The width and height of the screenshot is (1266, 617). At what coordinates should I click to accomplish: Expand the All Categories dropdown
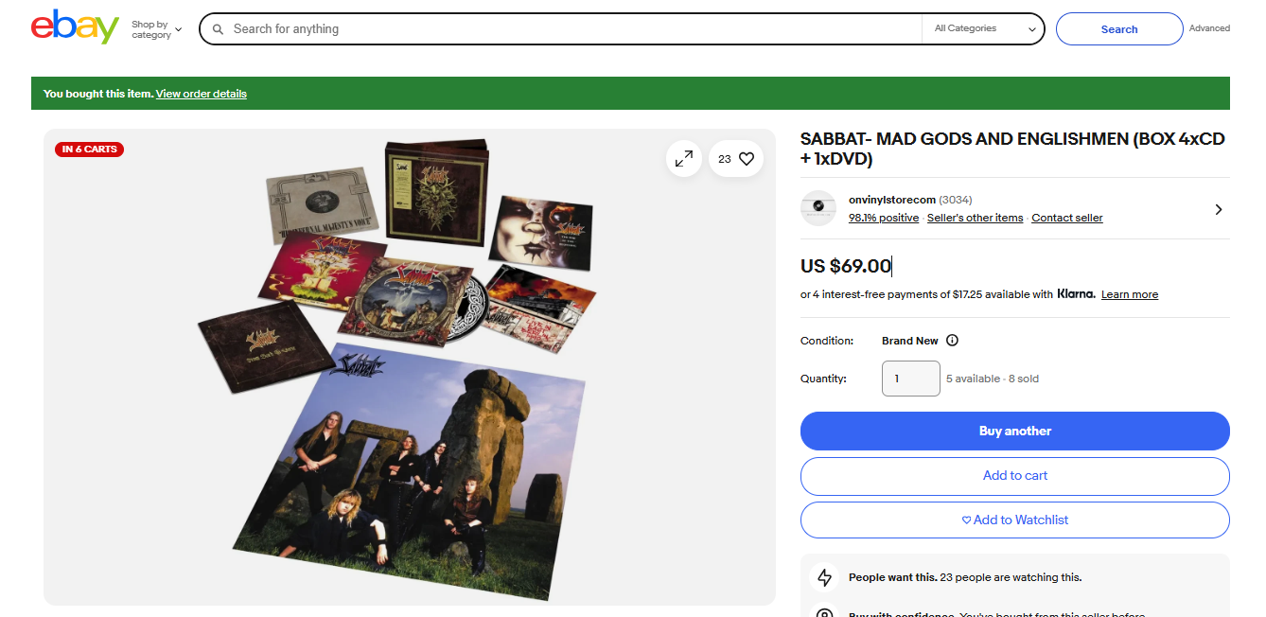(984, 29)
